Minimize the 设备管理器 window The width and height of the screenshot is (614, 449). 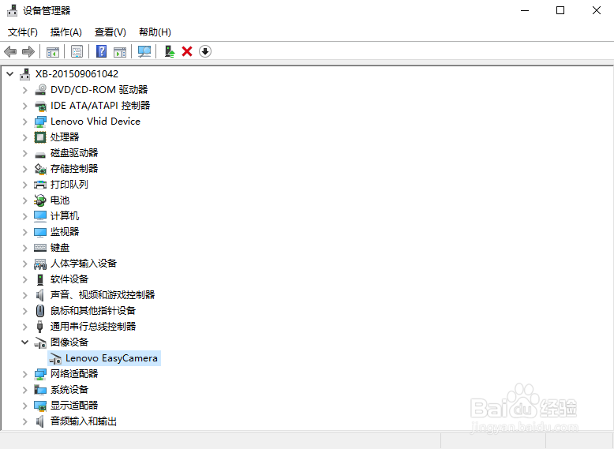[525, 10]
